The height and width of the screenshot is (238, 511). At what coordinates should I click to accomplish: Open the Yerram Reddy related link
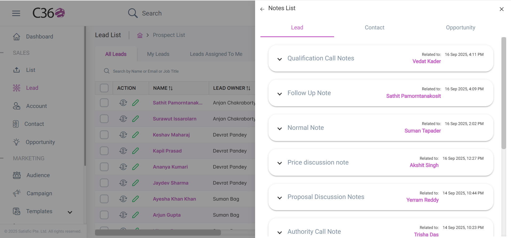click(x=422, y=200)
